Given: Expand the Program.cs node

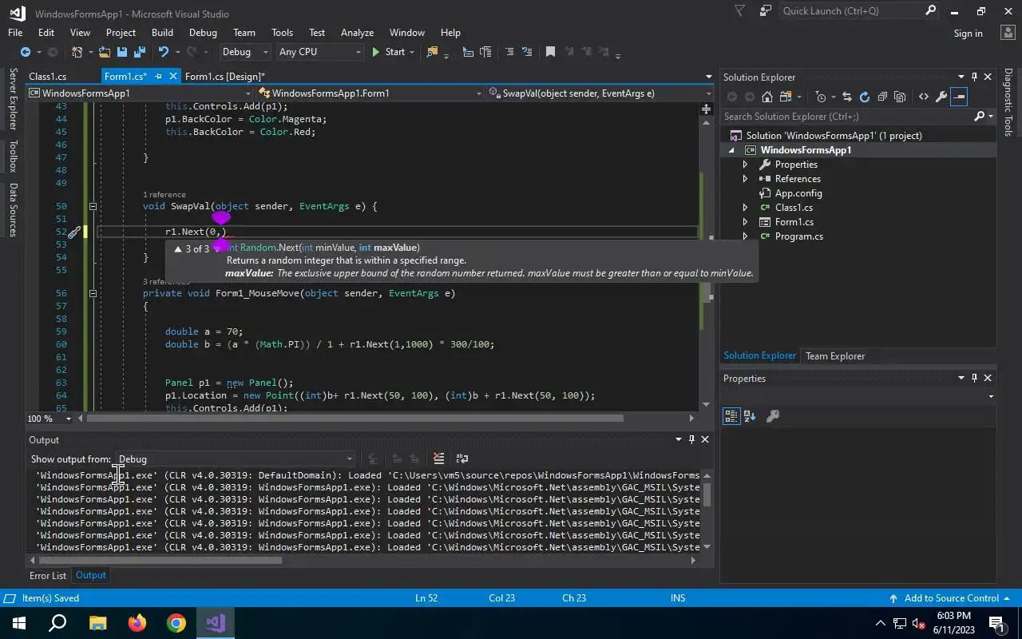Looking at the screenshot, I should tap(745, 236).
